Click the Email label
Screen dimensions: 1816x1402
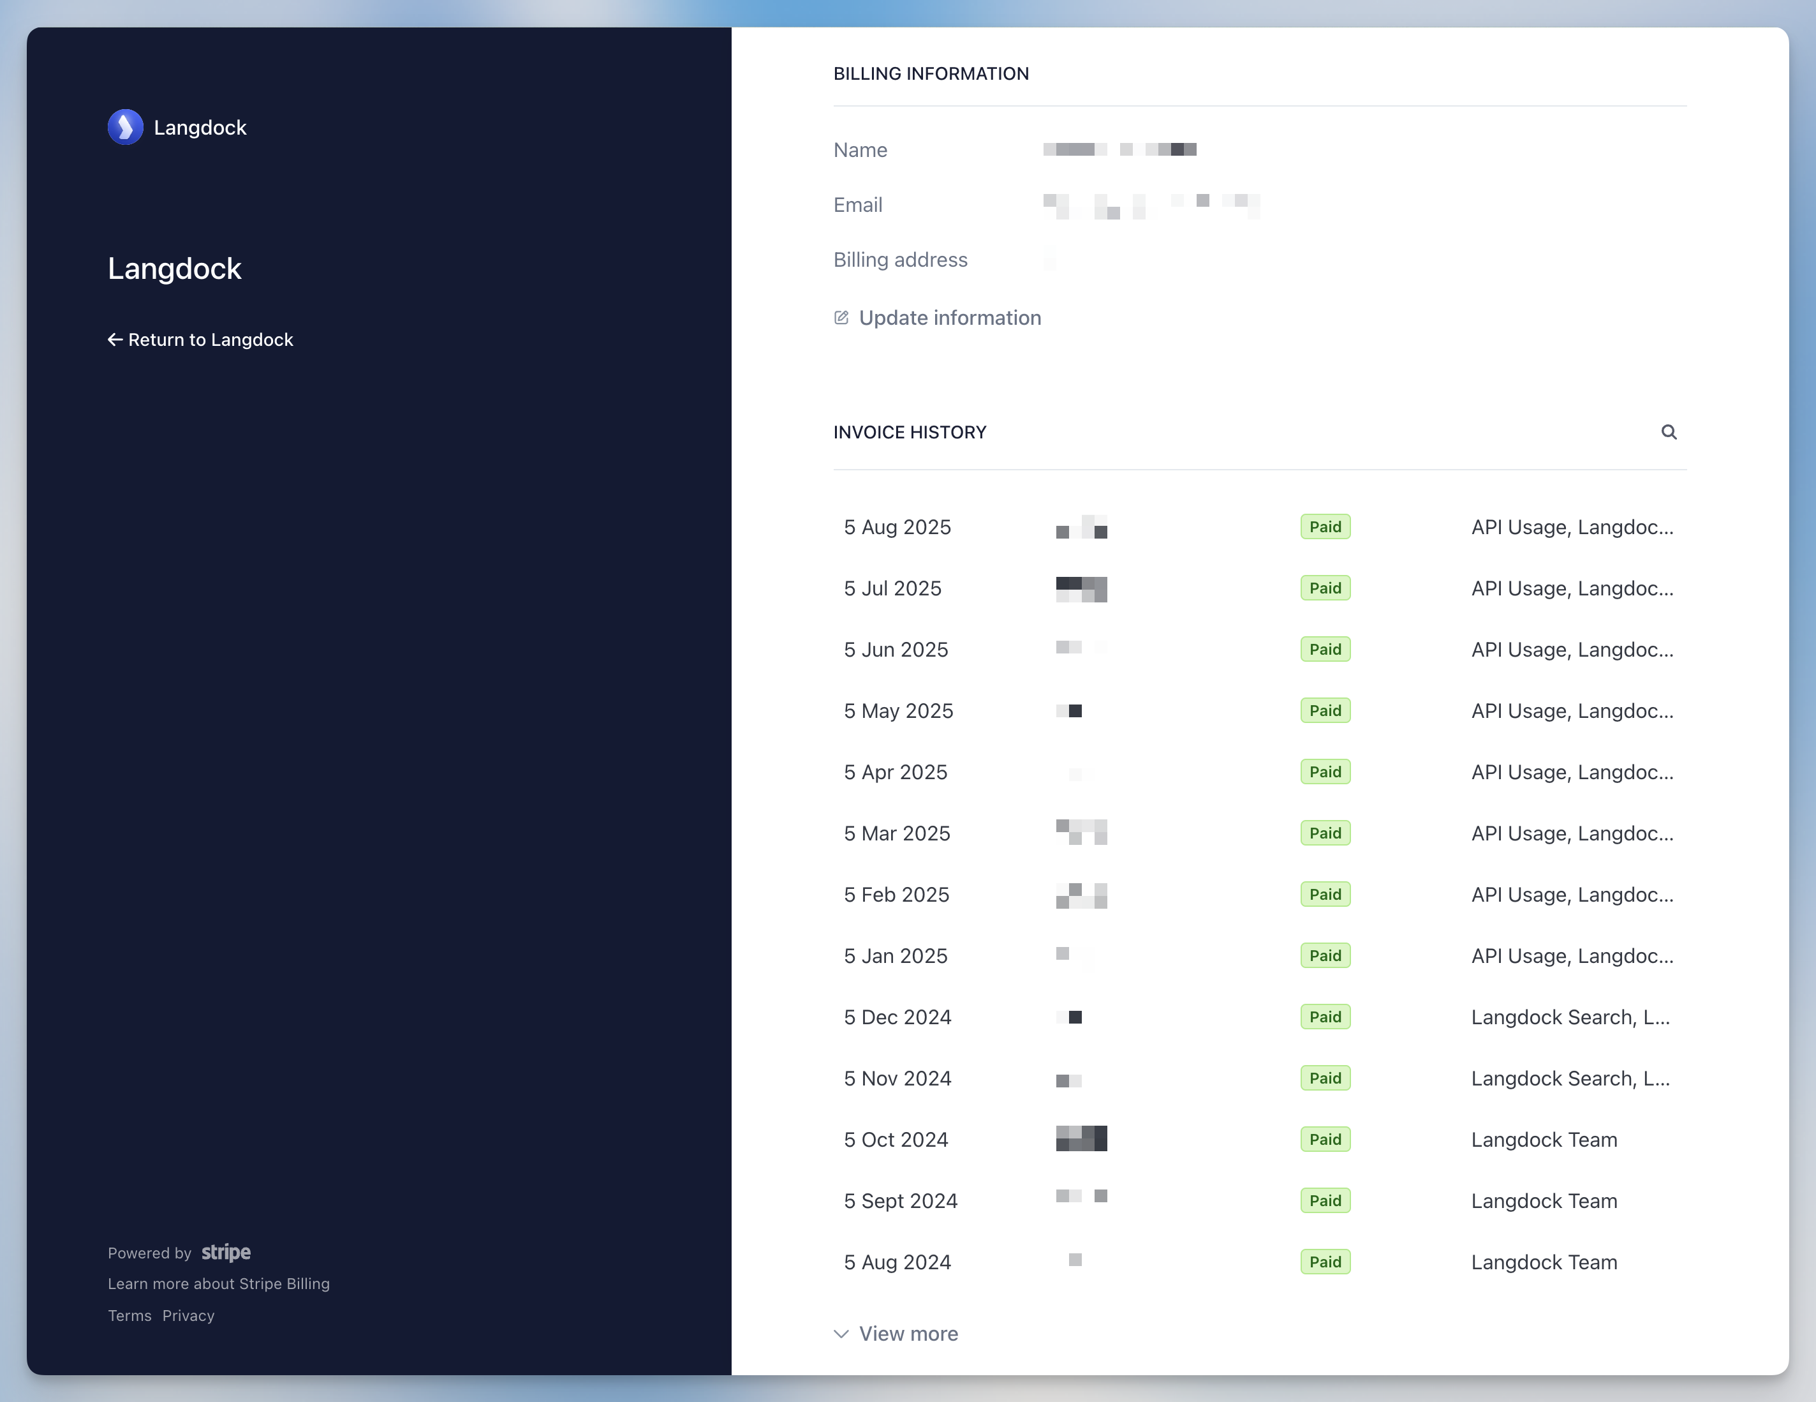858,205
